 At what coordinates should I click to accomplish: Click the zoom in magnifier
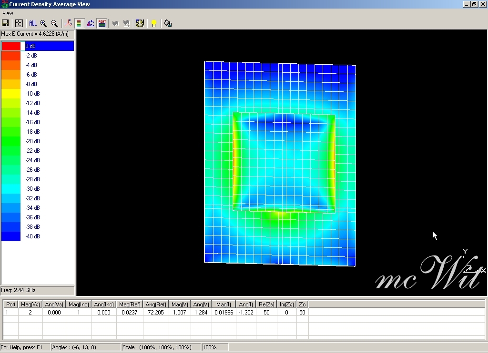43,23
